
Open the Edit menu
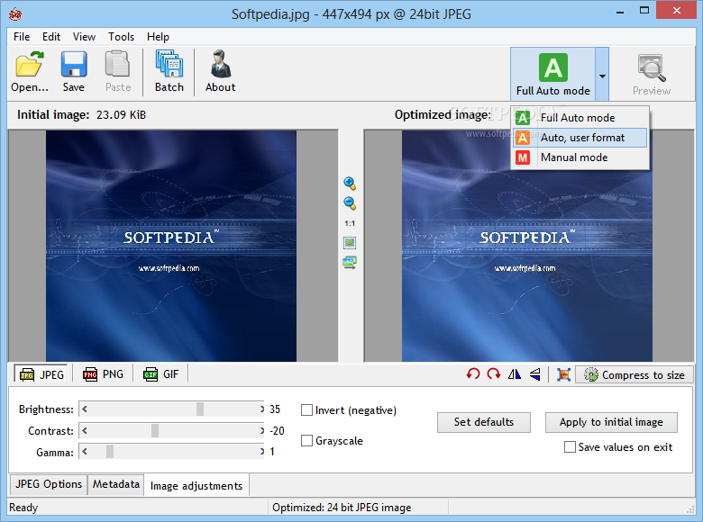51,37
